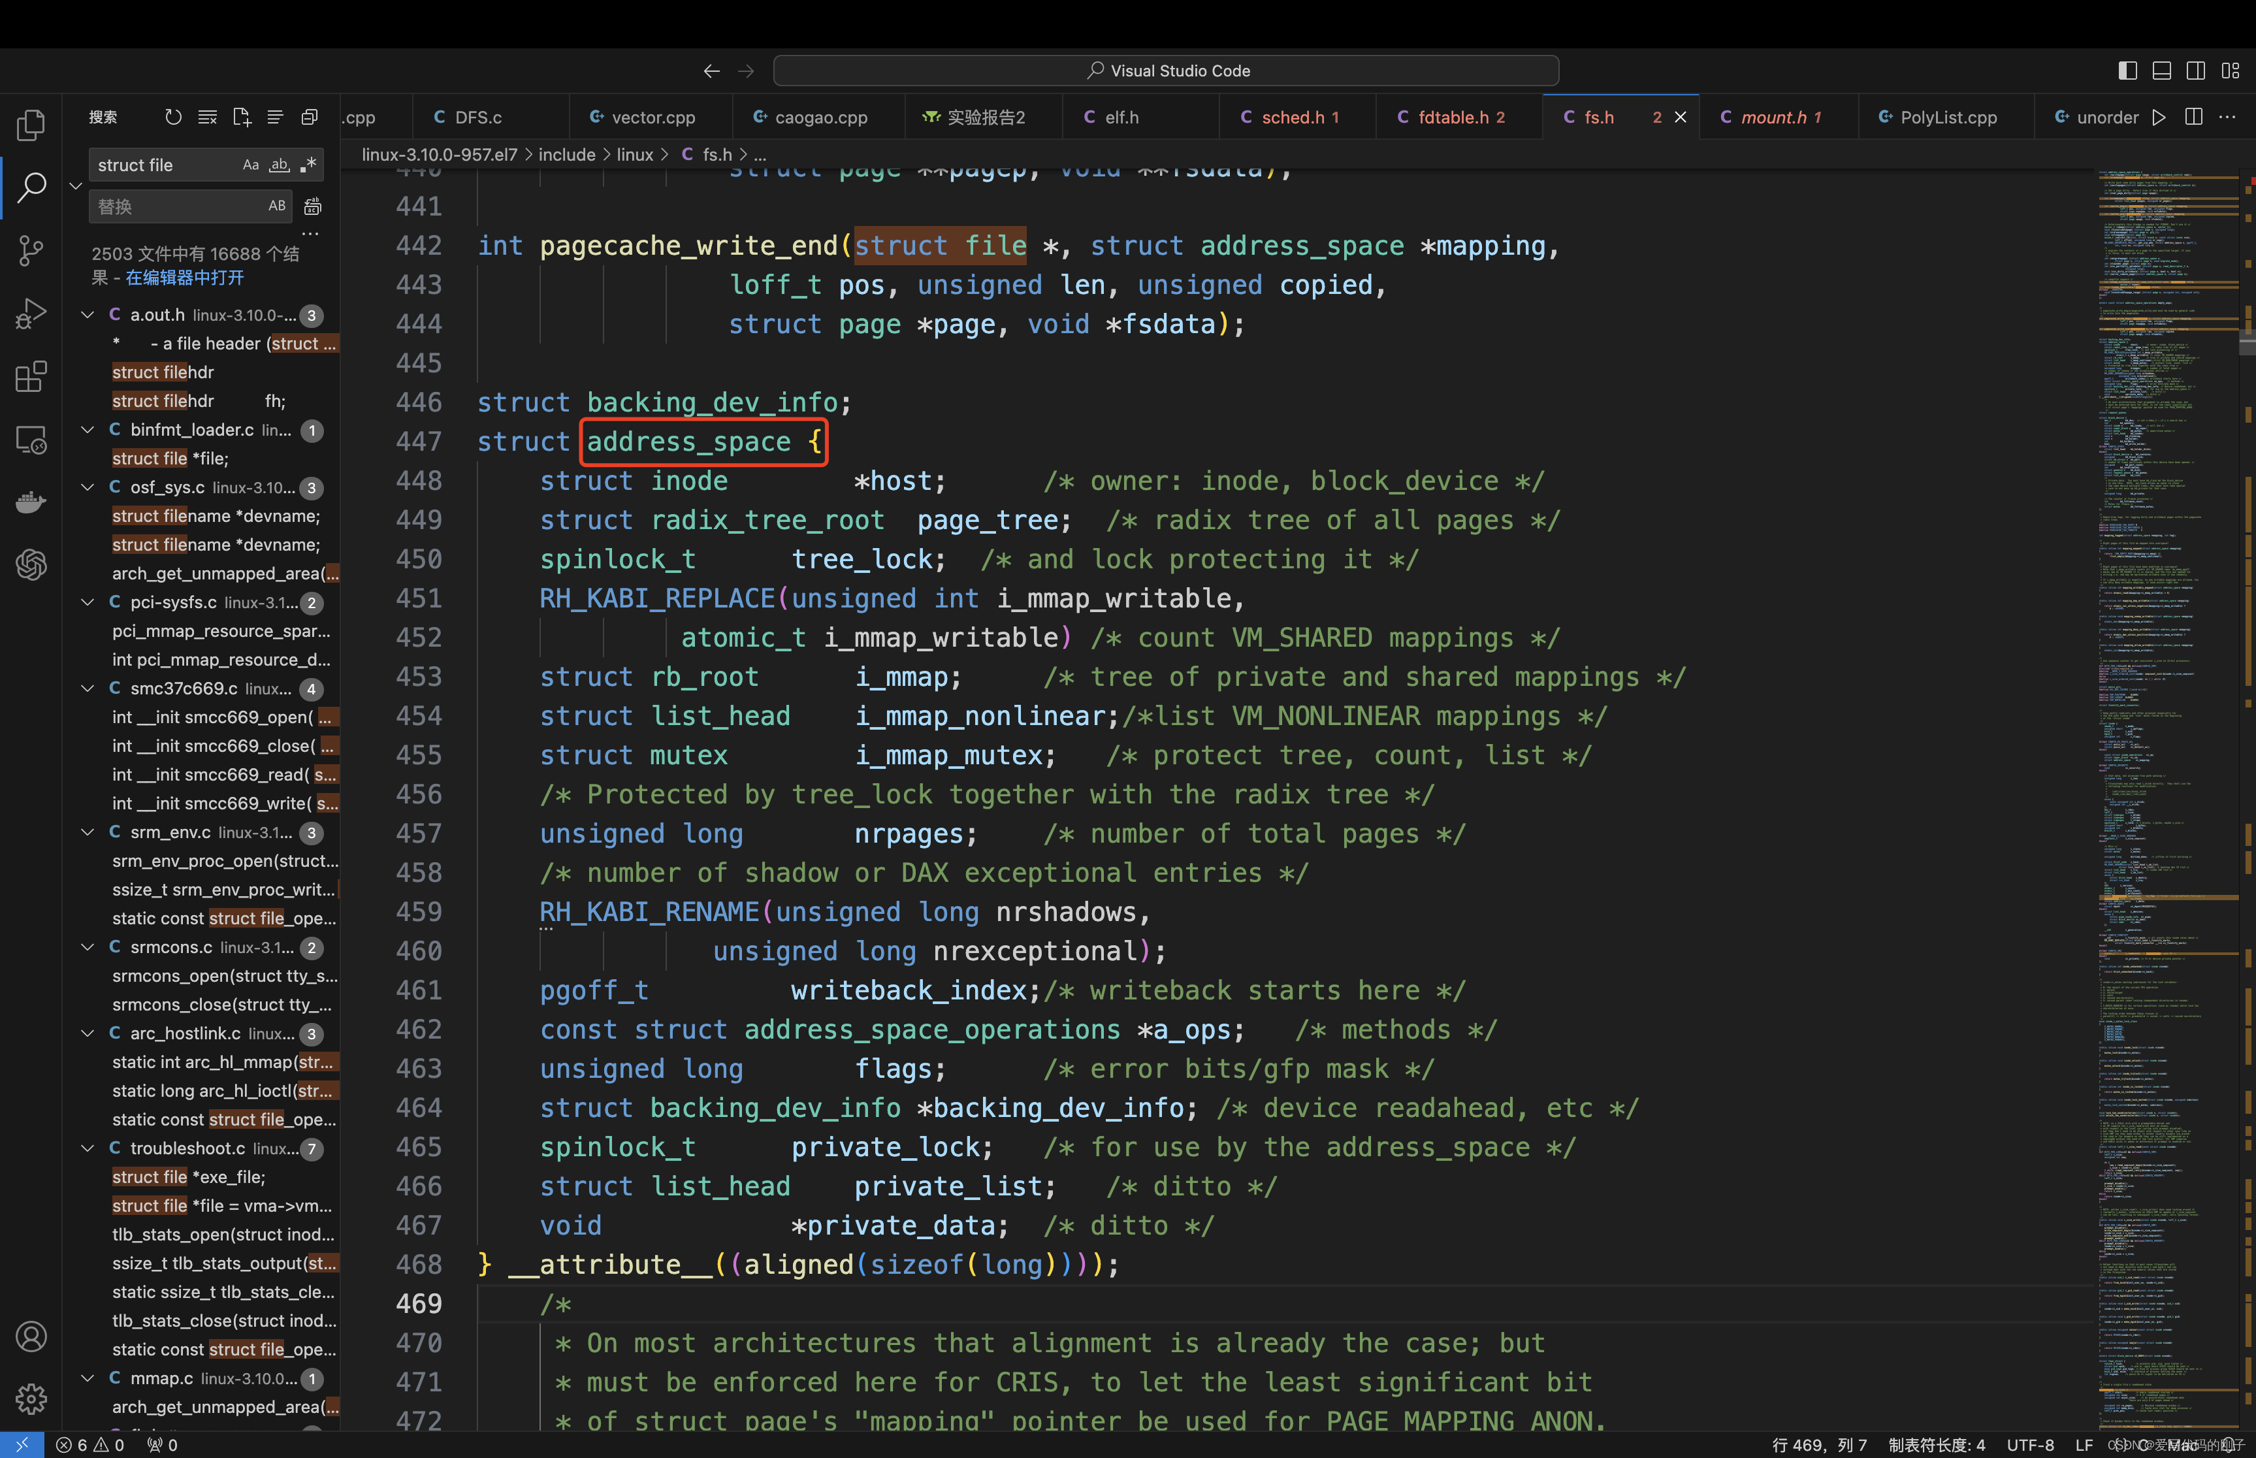This screenshot has height=1458, width=2256.
Task: Change line ending LF in status bar
Action: pos(2084,1445)
